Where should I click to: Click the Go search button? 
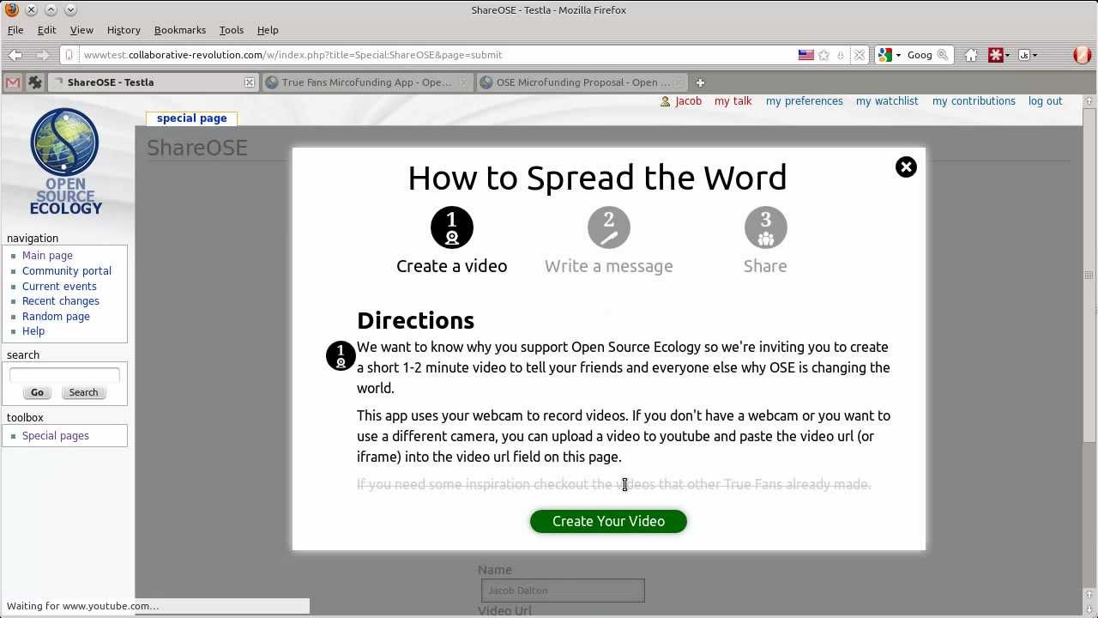click(x=37, y=392)
